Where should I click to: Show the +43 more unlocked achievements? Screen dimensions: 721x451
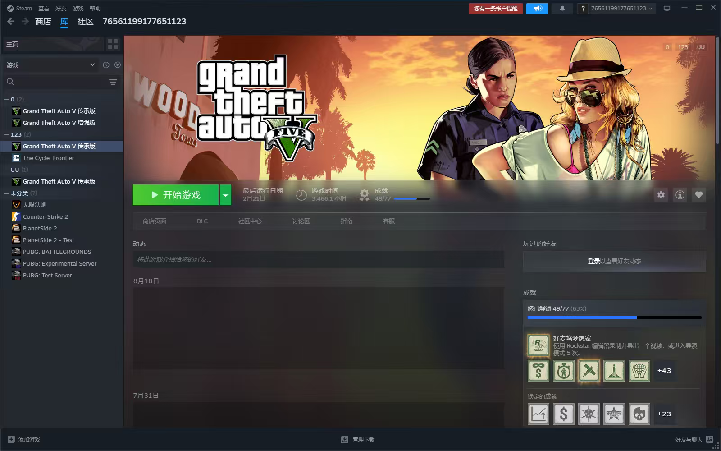[664, 371]
